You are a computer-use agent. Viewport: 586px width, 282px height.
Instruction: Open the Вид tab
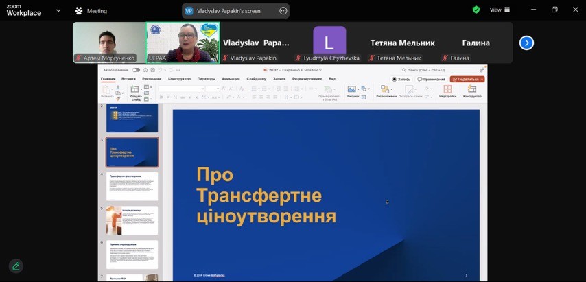pos(332,79)
